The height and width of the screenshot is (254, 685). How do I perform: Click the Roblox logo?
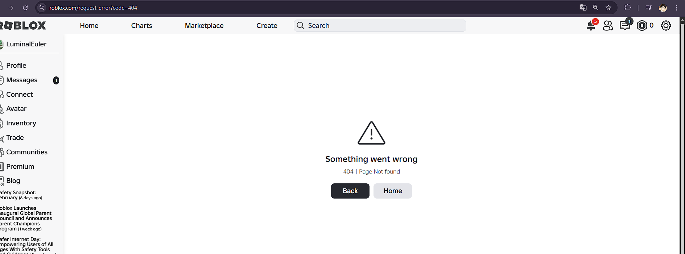pos(23,26)
